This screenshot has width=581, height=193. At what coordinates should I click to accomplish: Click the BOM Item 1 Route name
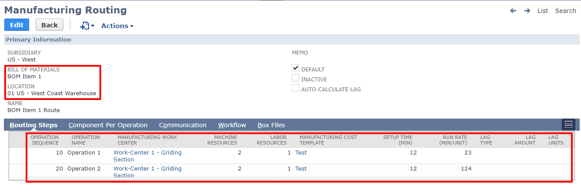tap(33, 110)
